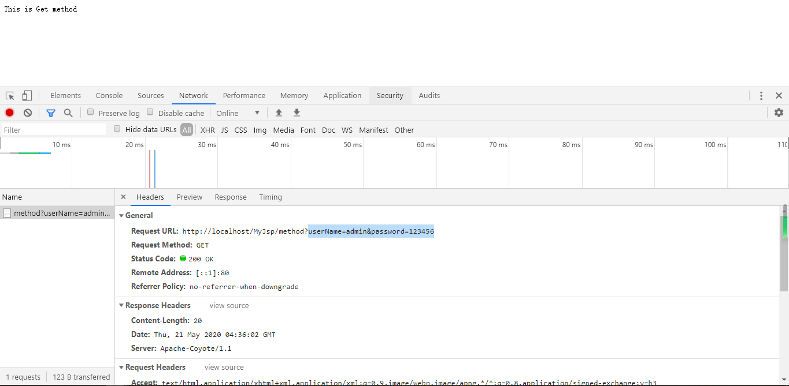This screenshot has height=386, width=789.
Task: Click the Remote Address [::1]:80 value
Action: coord(213,273)
